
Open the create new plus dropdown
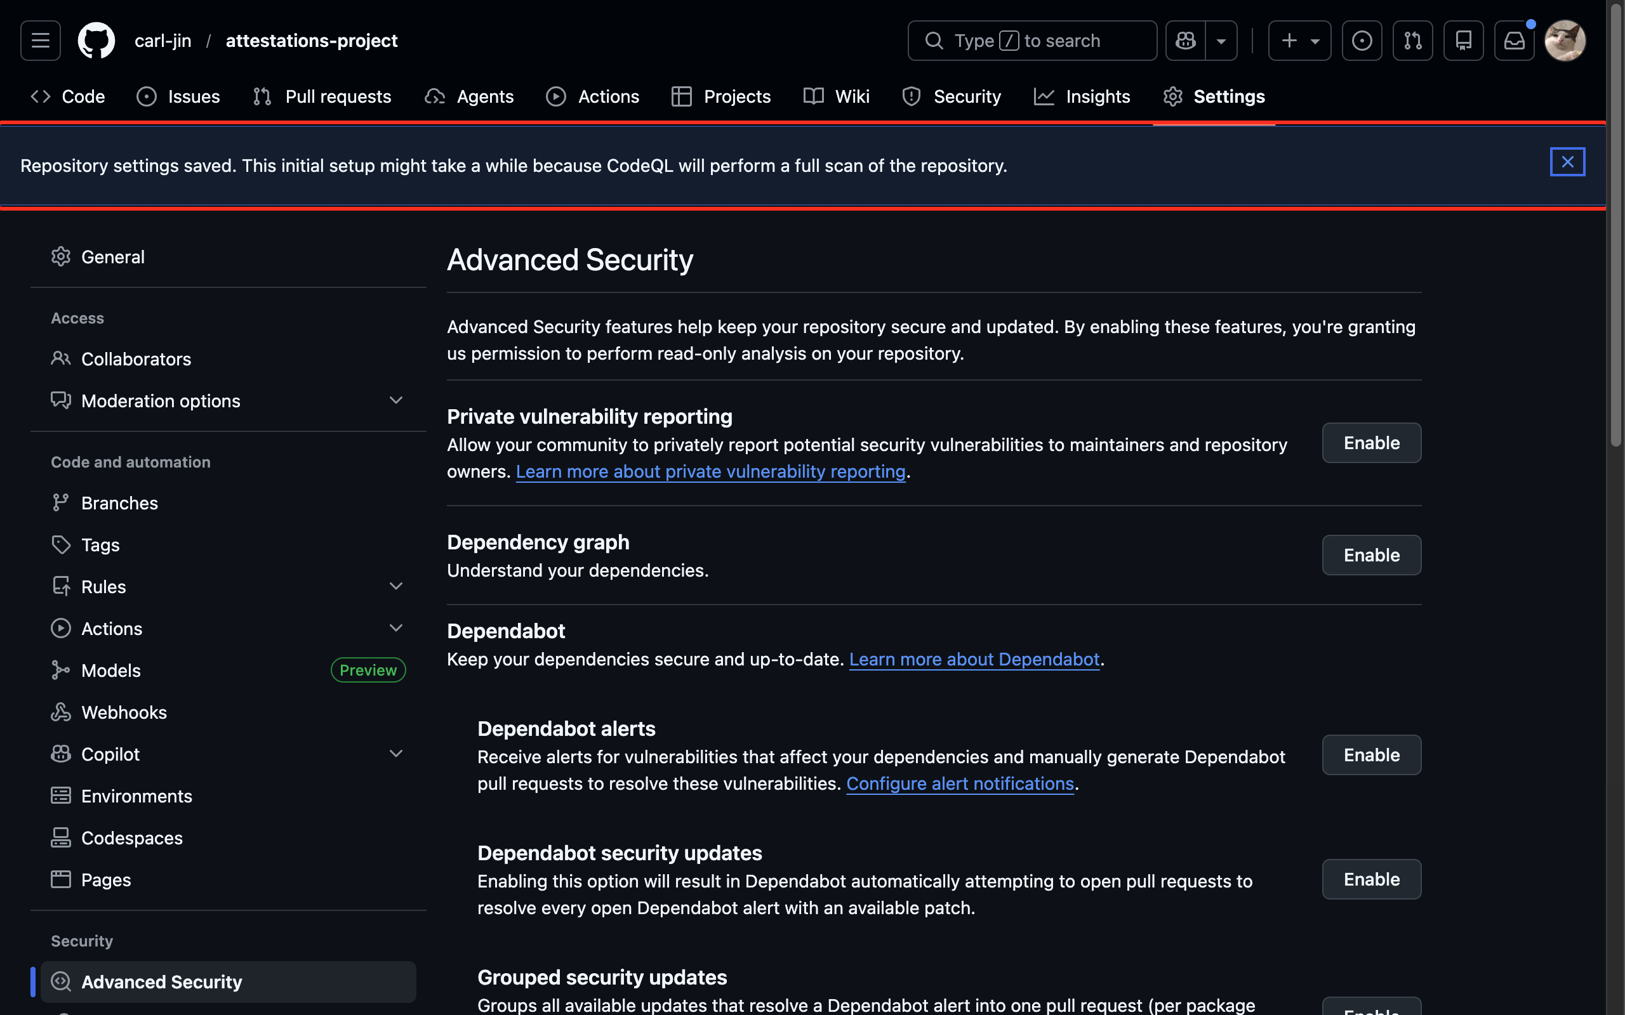[1299, 40]
